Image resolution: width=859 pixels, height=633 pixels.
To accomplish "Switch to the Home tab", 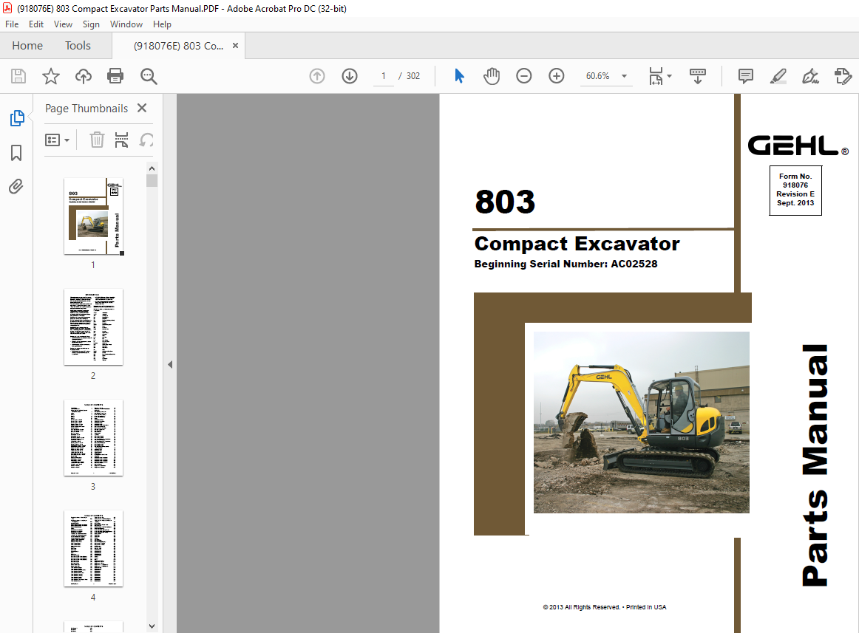I will click(27, 46).
